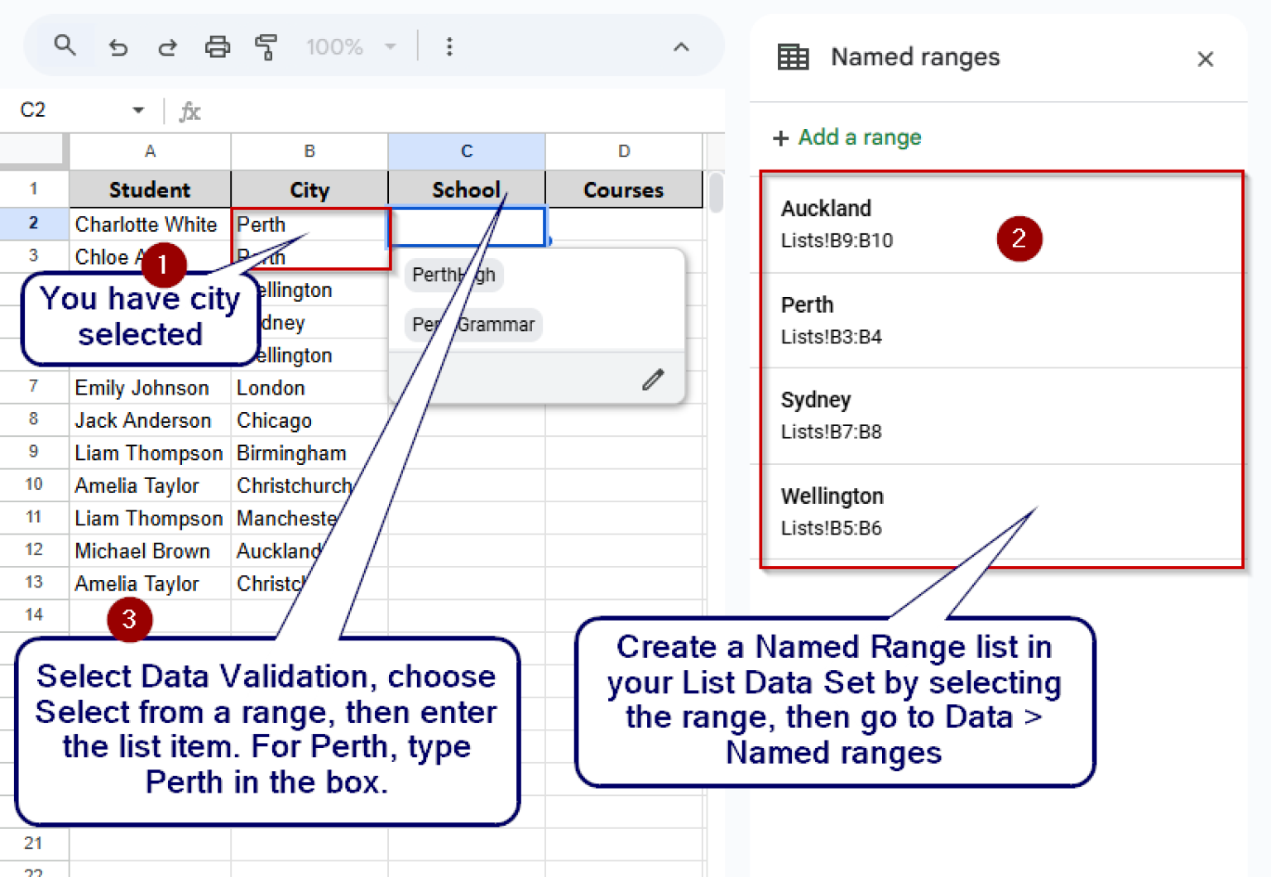
Task: Open the three-dot More options icon
Action: tap(449, 47)
